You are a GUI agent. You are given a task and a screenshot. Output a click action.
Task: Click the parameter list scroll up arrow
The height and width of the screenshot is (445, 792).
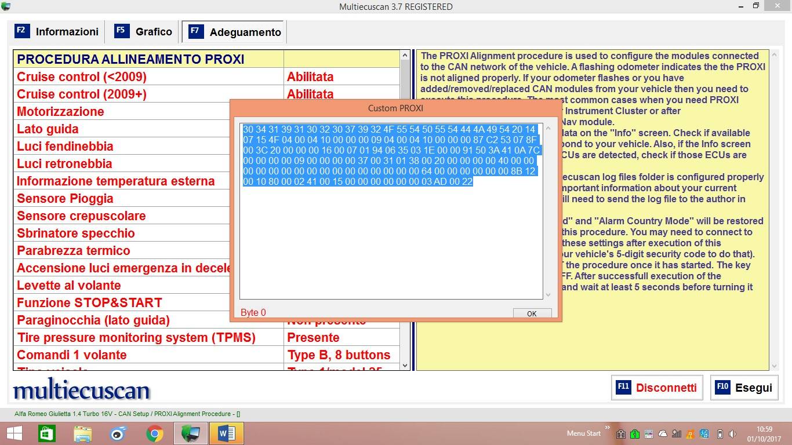pyautogui.click(x=405, y=56)
